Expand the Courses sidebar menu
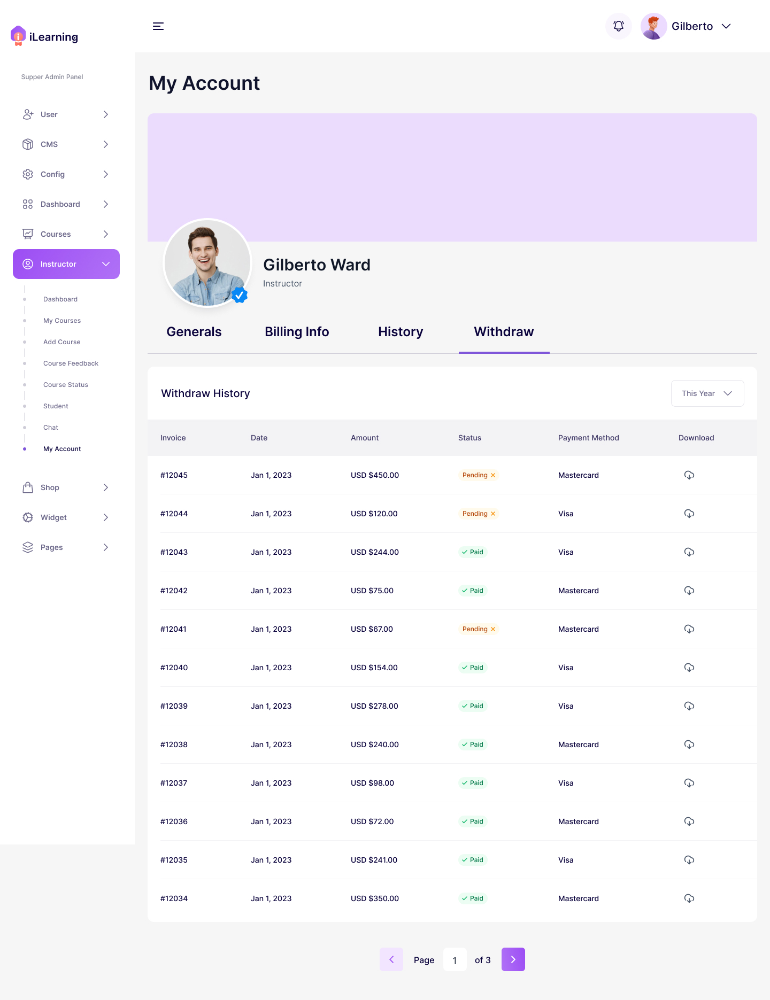Image resolution: width=770 pixels, height=1000 pixels. click(x=66, y=234)
